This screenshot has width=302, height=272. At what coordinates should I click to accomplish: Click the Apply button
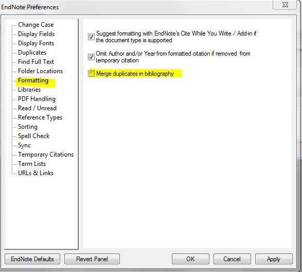pyautogui.click(x=274, y=259)
